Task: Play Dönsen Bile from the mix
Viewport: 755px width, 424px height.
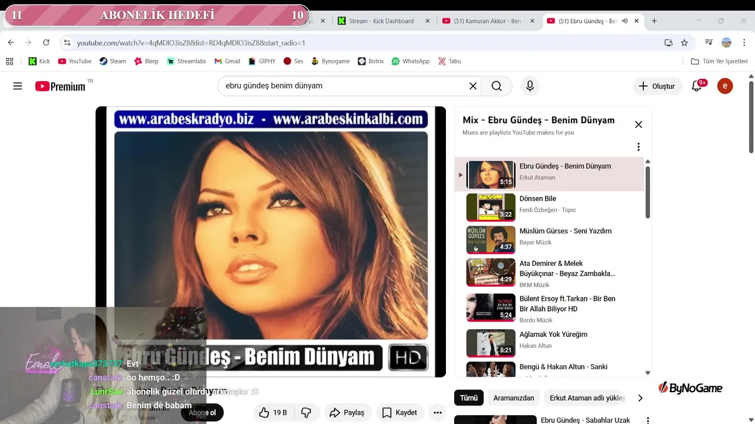Action: pos(549,207)
